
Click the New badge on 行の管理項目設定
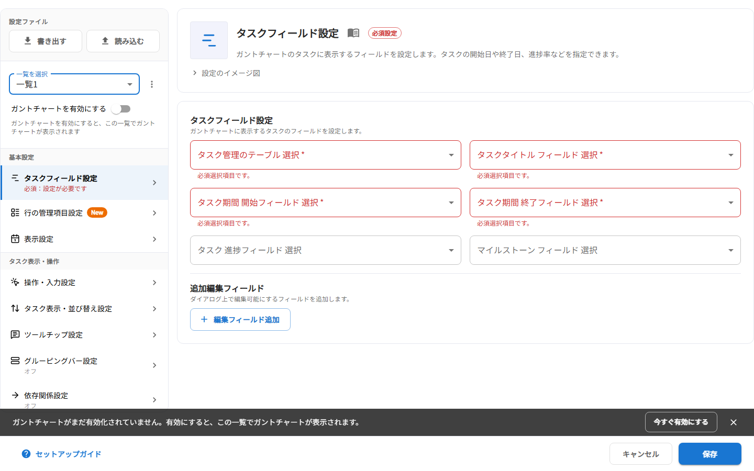pyautogui.click(x=97, y=212)
